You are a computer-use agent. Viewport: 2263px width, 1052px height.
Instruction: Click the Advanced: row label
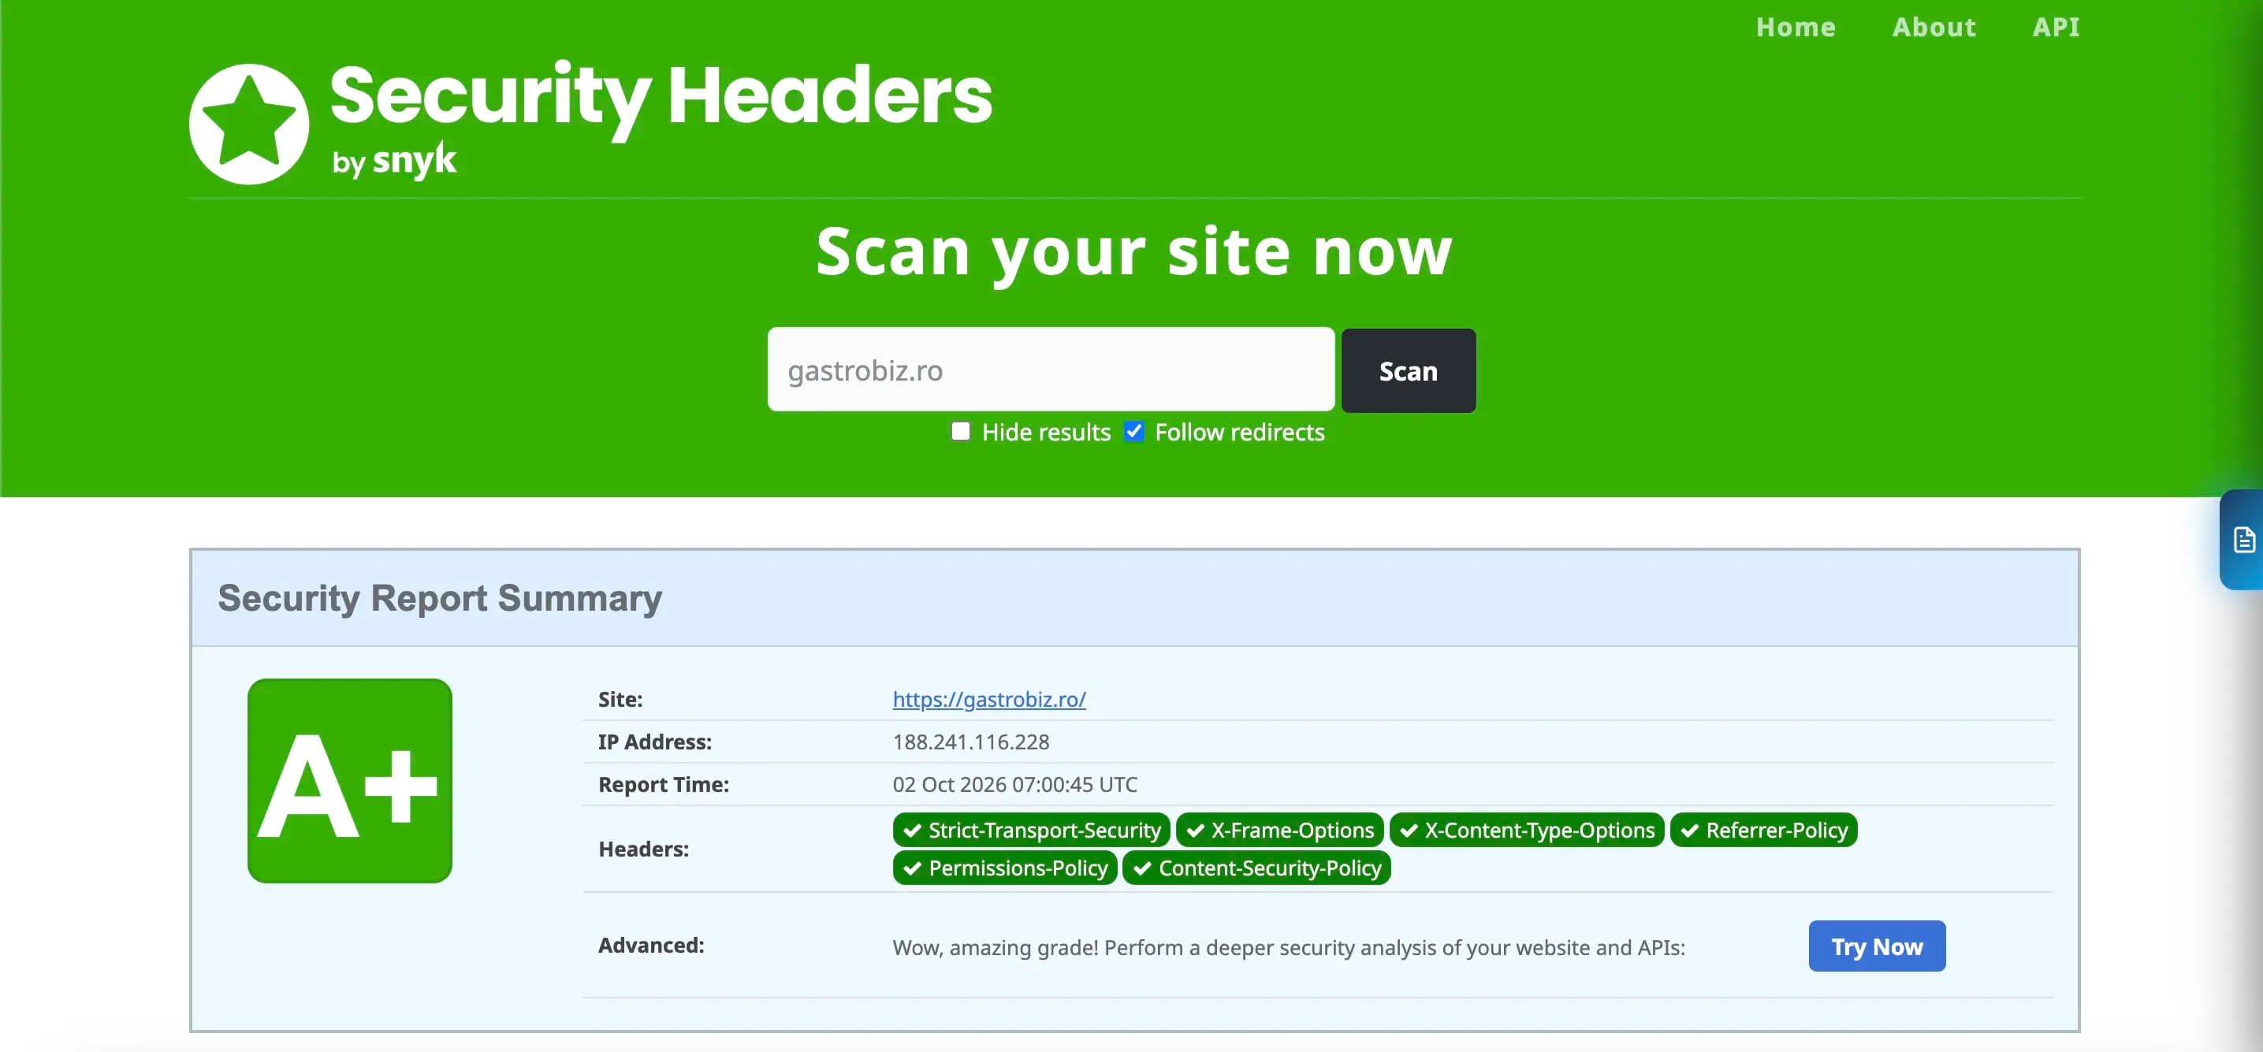651,945
